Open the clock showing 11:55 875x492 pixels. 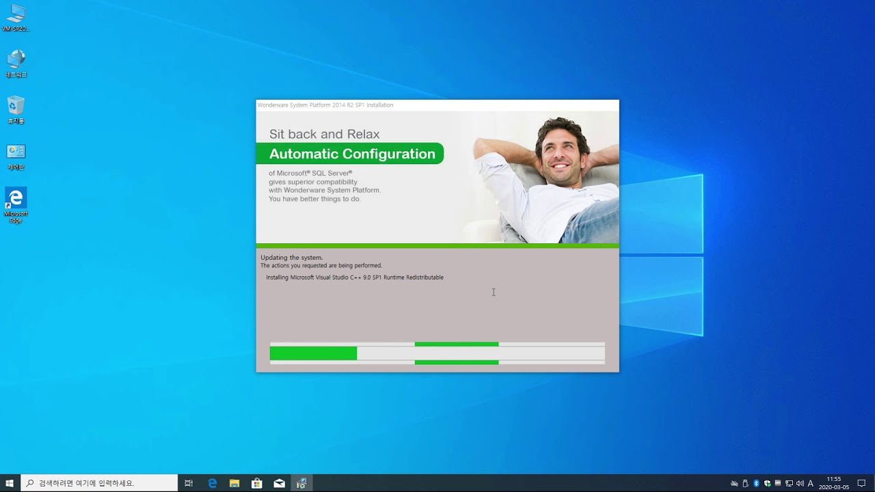coord(834,483)
